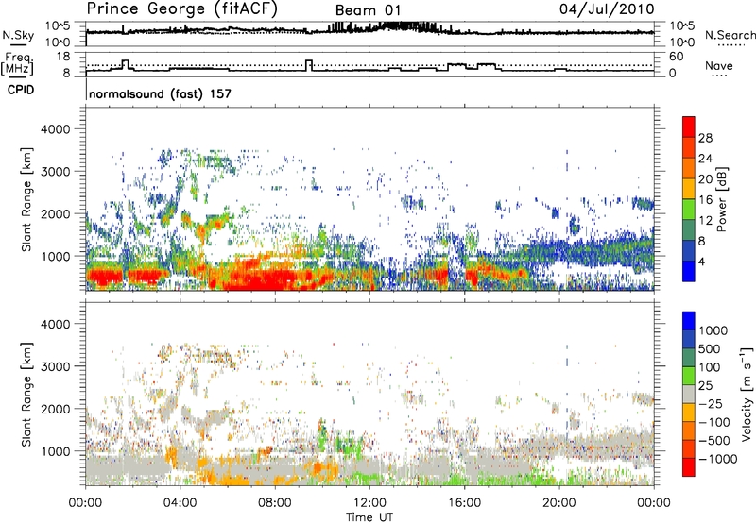Click "normalsound (fast) 157" text

tap(160, 93)
